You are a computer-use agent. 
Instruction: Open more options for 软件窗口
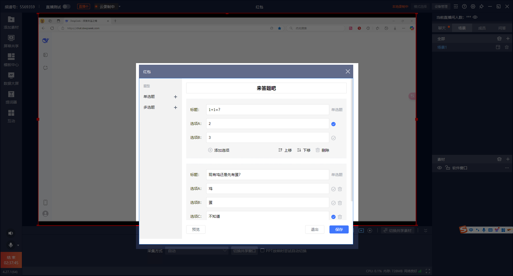click(507, 168)
